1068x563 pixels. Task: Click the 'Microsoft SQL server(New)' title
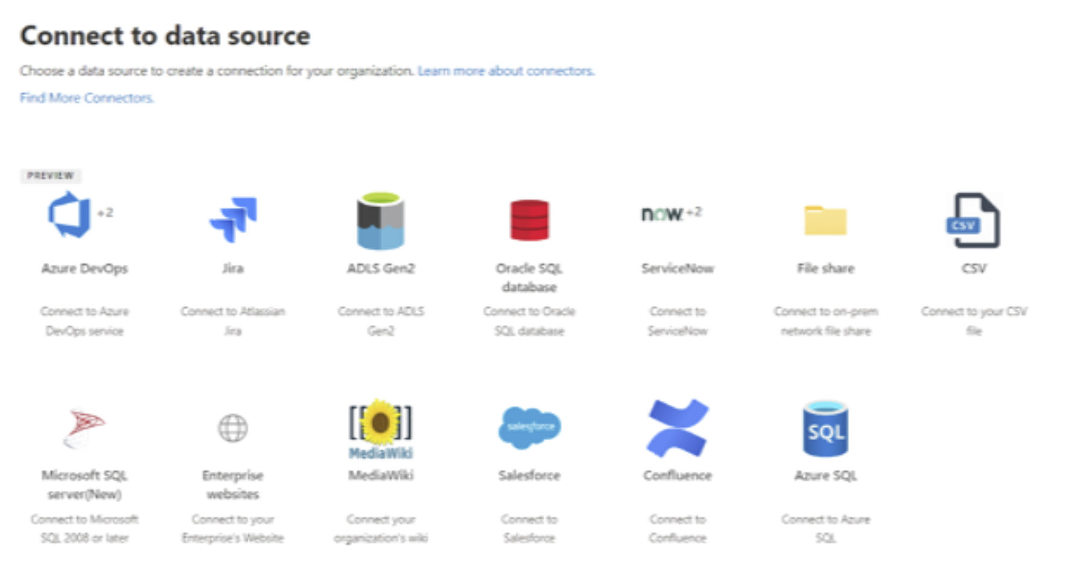pos(84,485)
